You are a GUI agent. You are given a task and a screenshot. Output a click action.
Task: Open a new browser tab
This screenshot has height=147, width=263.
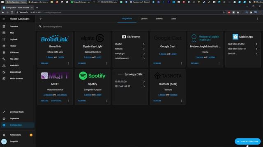37,8
